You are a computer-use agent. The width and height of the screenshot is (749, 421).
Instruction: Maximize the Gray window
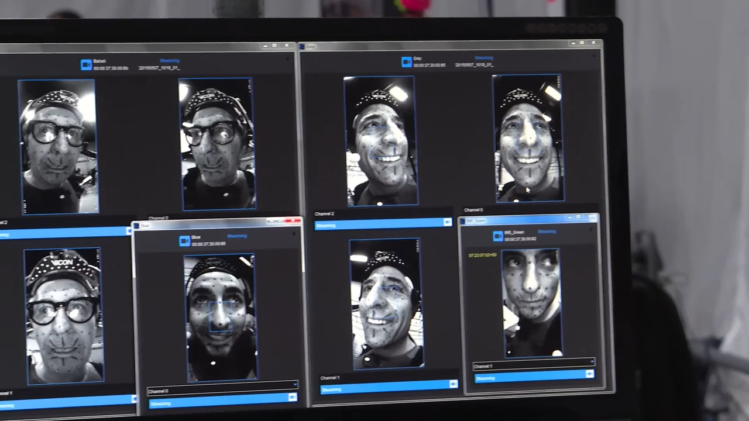[582, 43]
